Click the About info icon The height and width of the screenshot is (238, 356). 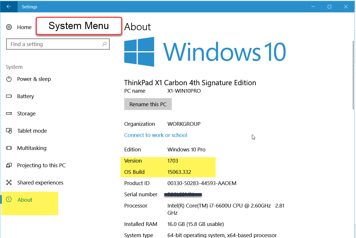click(x=9, y=199)
